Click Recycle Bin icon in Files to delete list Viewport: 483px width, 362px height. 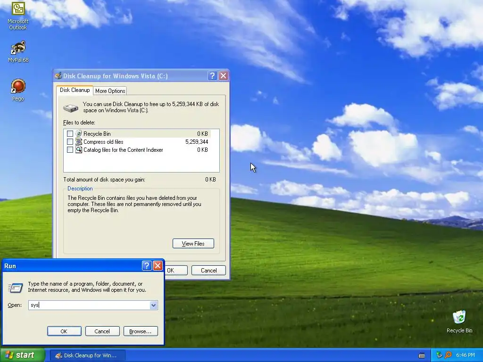tap(79, 133)
